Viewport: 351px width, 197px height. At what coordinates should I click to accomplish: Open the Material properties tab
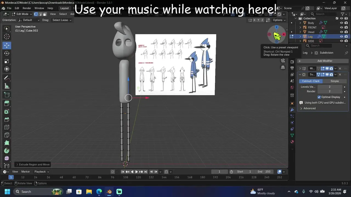pos(292,142)
